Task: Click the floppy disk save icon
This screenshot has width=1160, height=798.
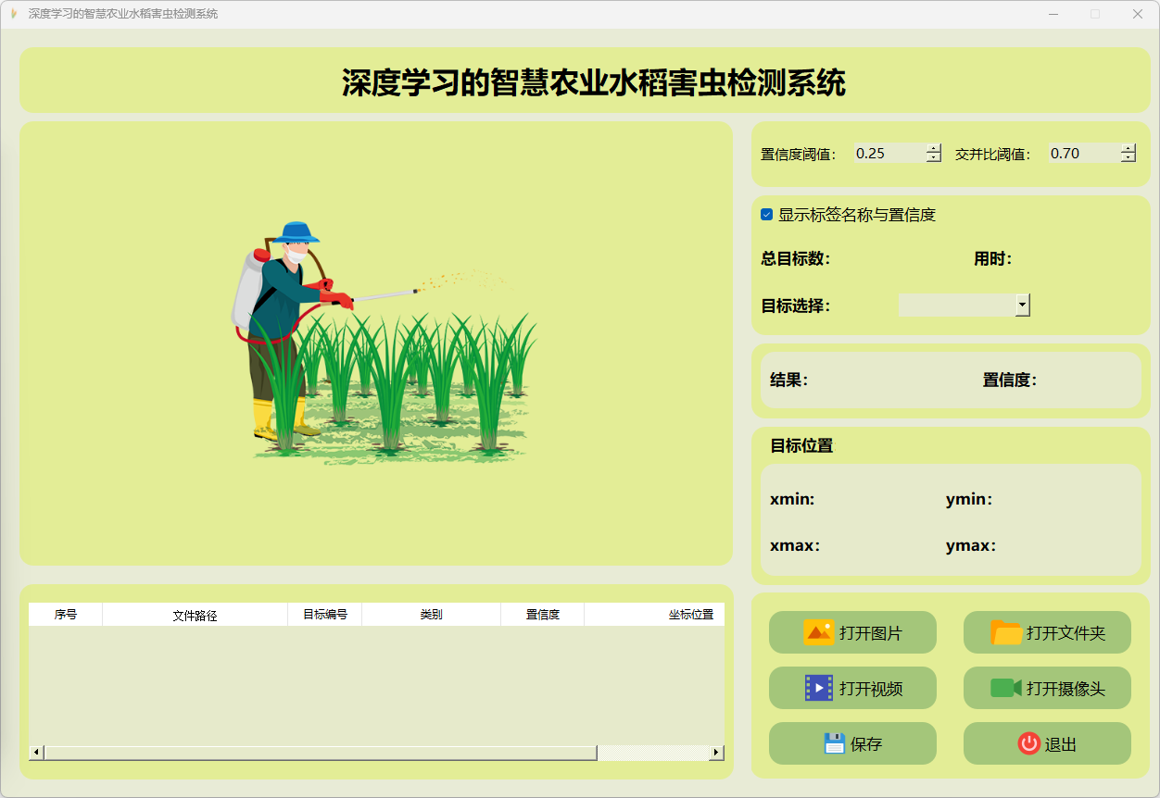Action: coord(834,743)
